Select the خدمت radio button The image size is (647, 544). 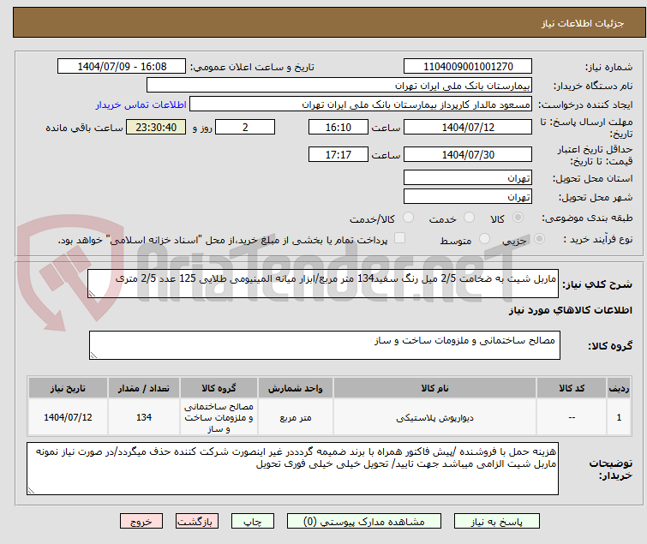[469, 218]
